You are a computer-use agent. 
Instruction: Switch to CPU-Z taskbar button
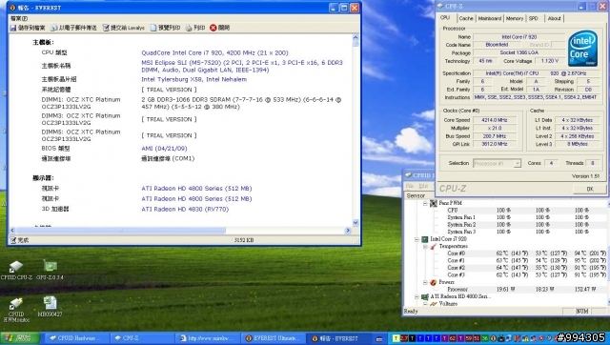click(142, 338)
